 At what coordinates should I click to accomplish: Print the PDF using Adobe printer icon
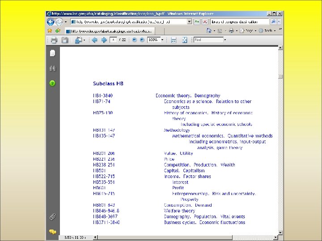tap(54, 40)
